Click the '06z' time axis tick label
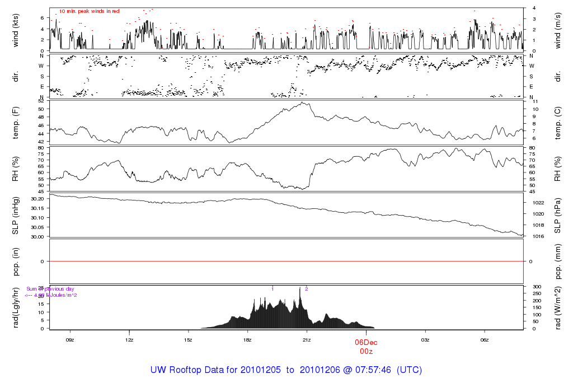573x392 pixels. coord(484,340)
